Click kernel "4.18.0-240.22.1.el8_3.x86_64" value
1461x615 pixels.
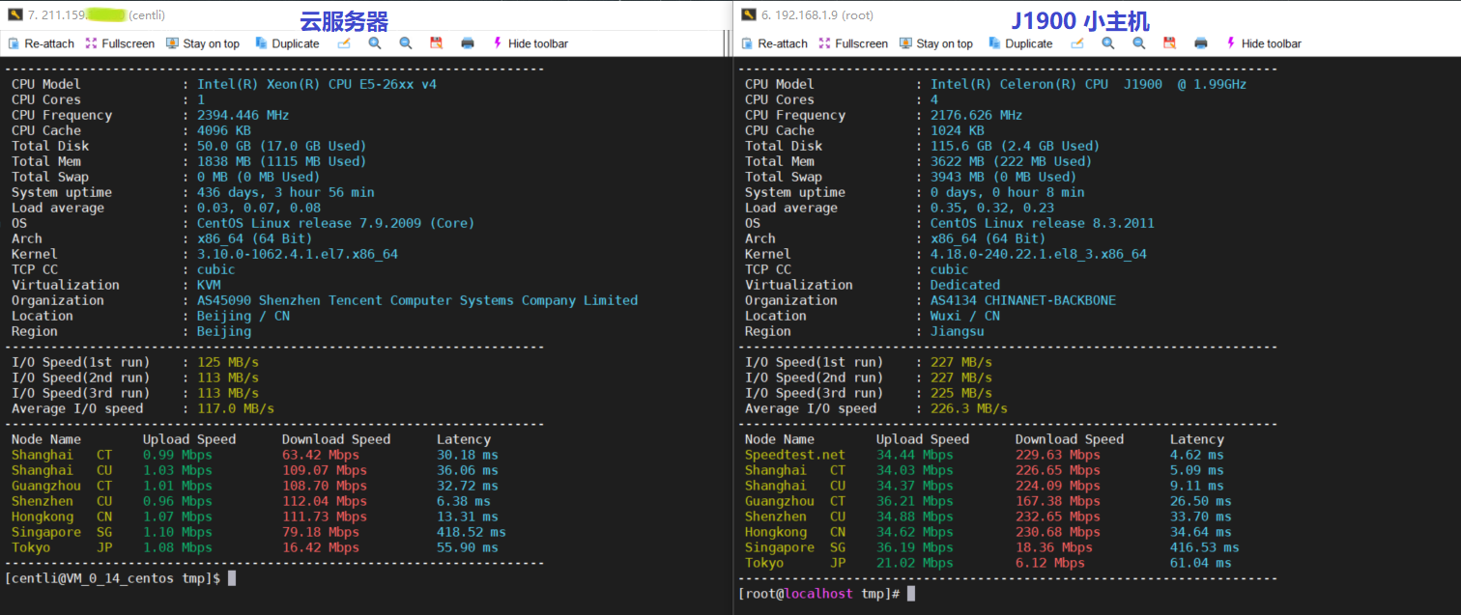[x=1039, y=254]
